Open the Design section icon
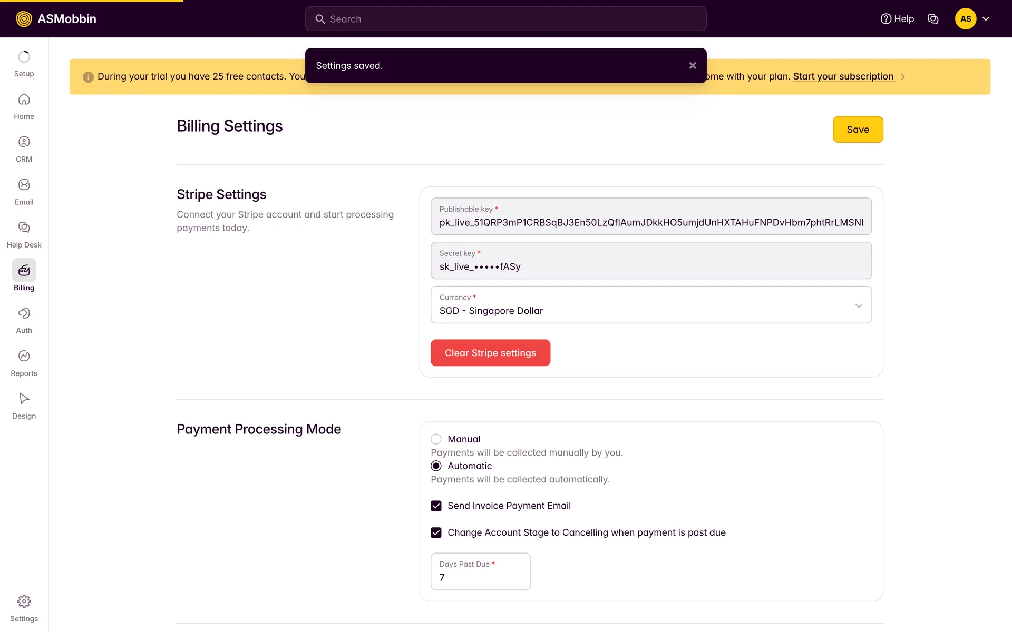Viewport: 1012px width, 632px height. [x=24, y=399]
